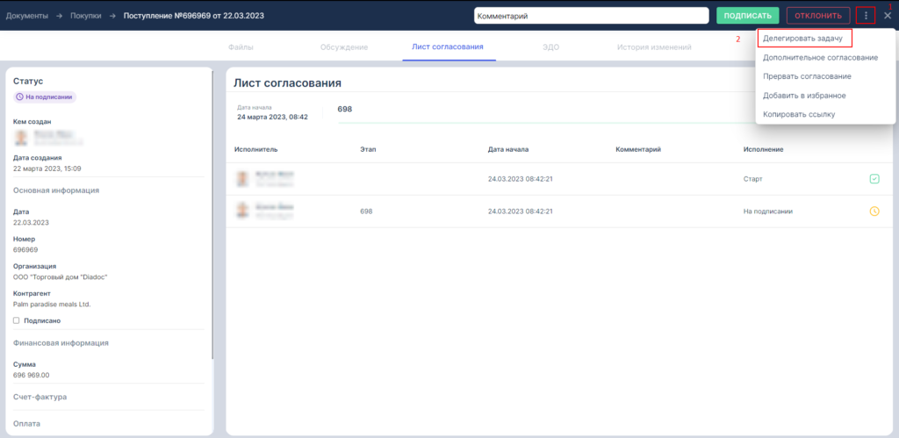The height and width of the screenshot is (438, 899).
Task: Click the date value 22.03.2023
Action: (31, 222)
